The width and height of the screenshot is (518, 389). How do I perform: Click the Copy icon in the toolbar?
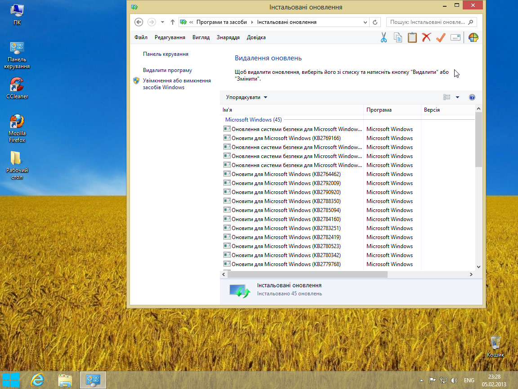click(398, 37)
